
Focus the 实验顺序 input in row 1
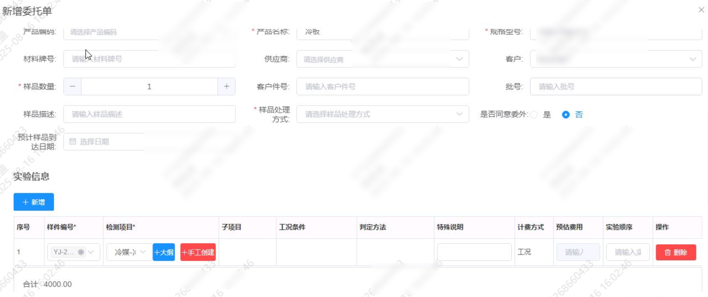tap(628, 252)
